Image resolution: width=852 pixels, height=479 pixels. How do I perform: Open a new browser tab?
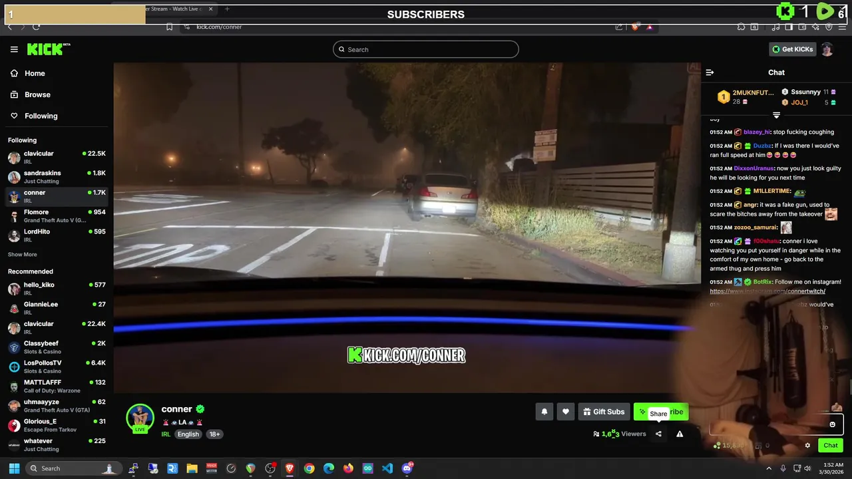pyautogui.click(x=227, y=9)
